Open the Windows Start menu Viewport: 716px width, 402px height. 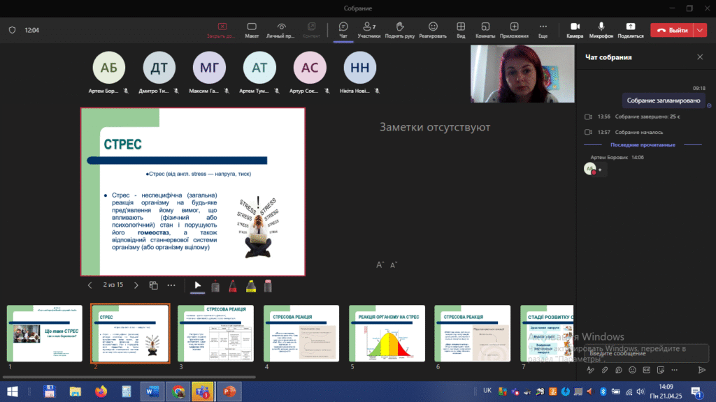pos(13,392)
